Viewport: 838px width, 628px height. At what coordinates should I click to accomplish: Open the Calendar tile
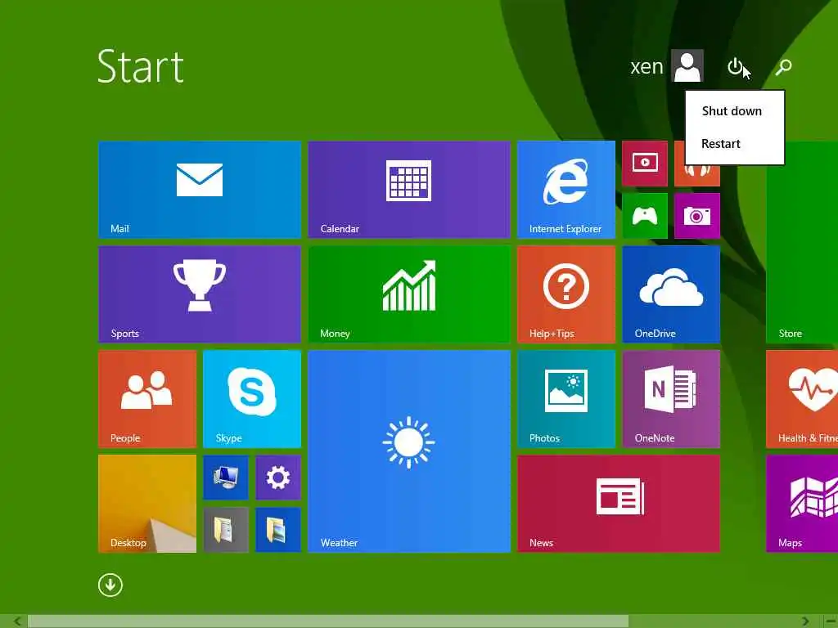pos(409,190)
